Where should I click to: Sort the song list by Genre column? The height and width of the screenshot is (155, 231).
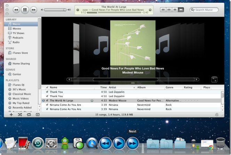click(174, 87)
